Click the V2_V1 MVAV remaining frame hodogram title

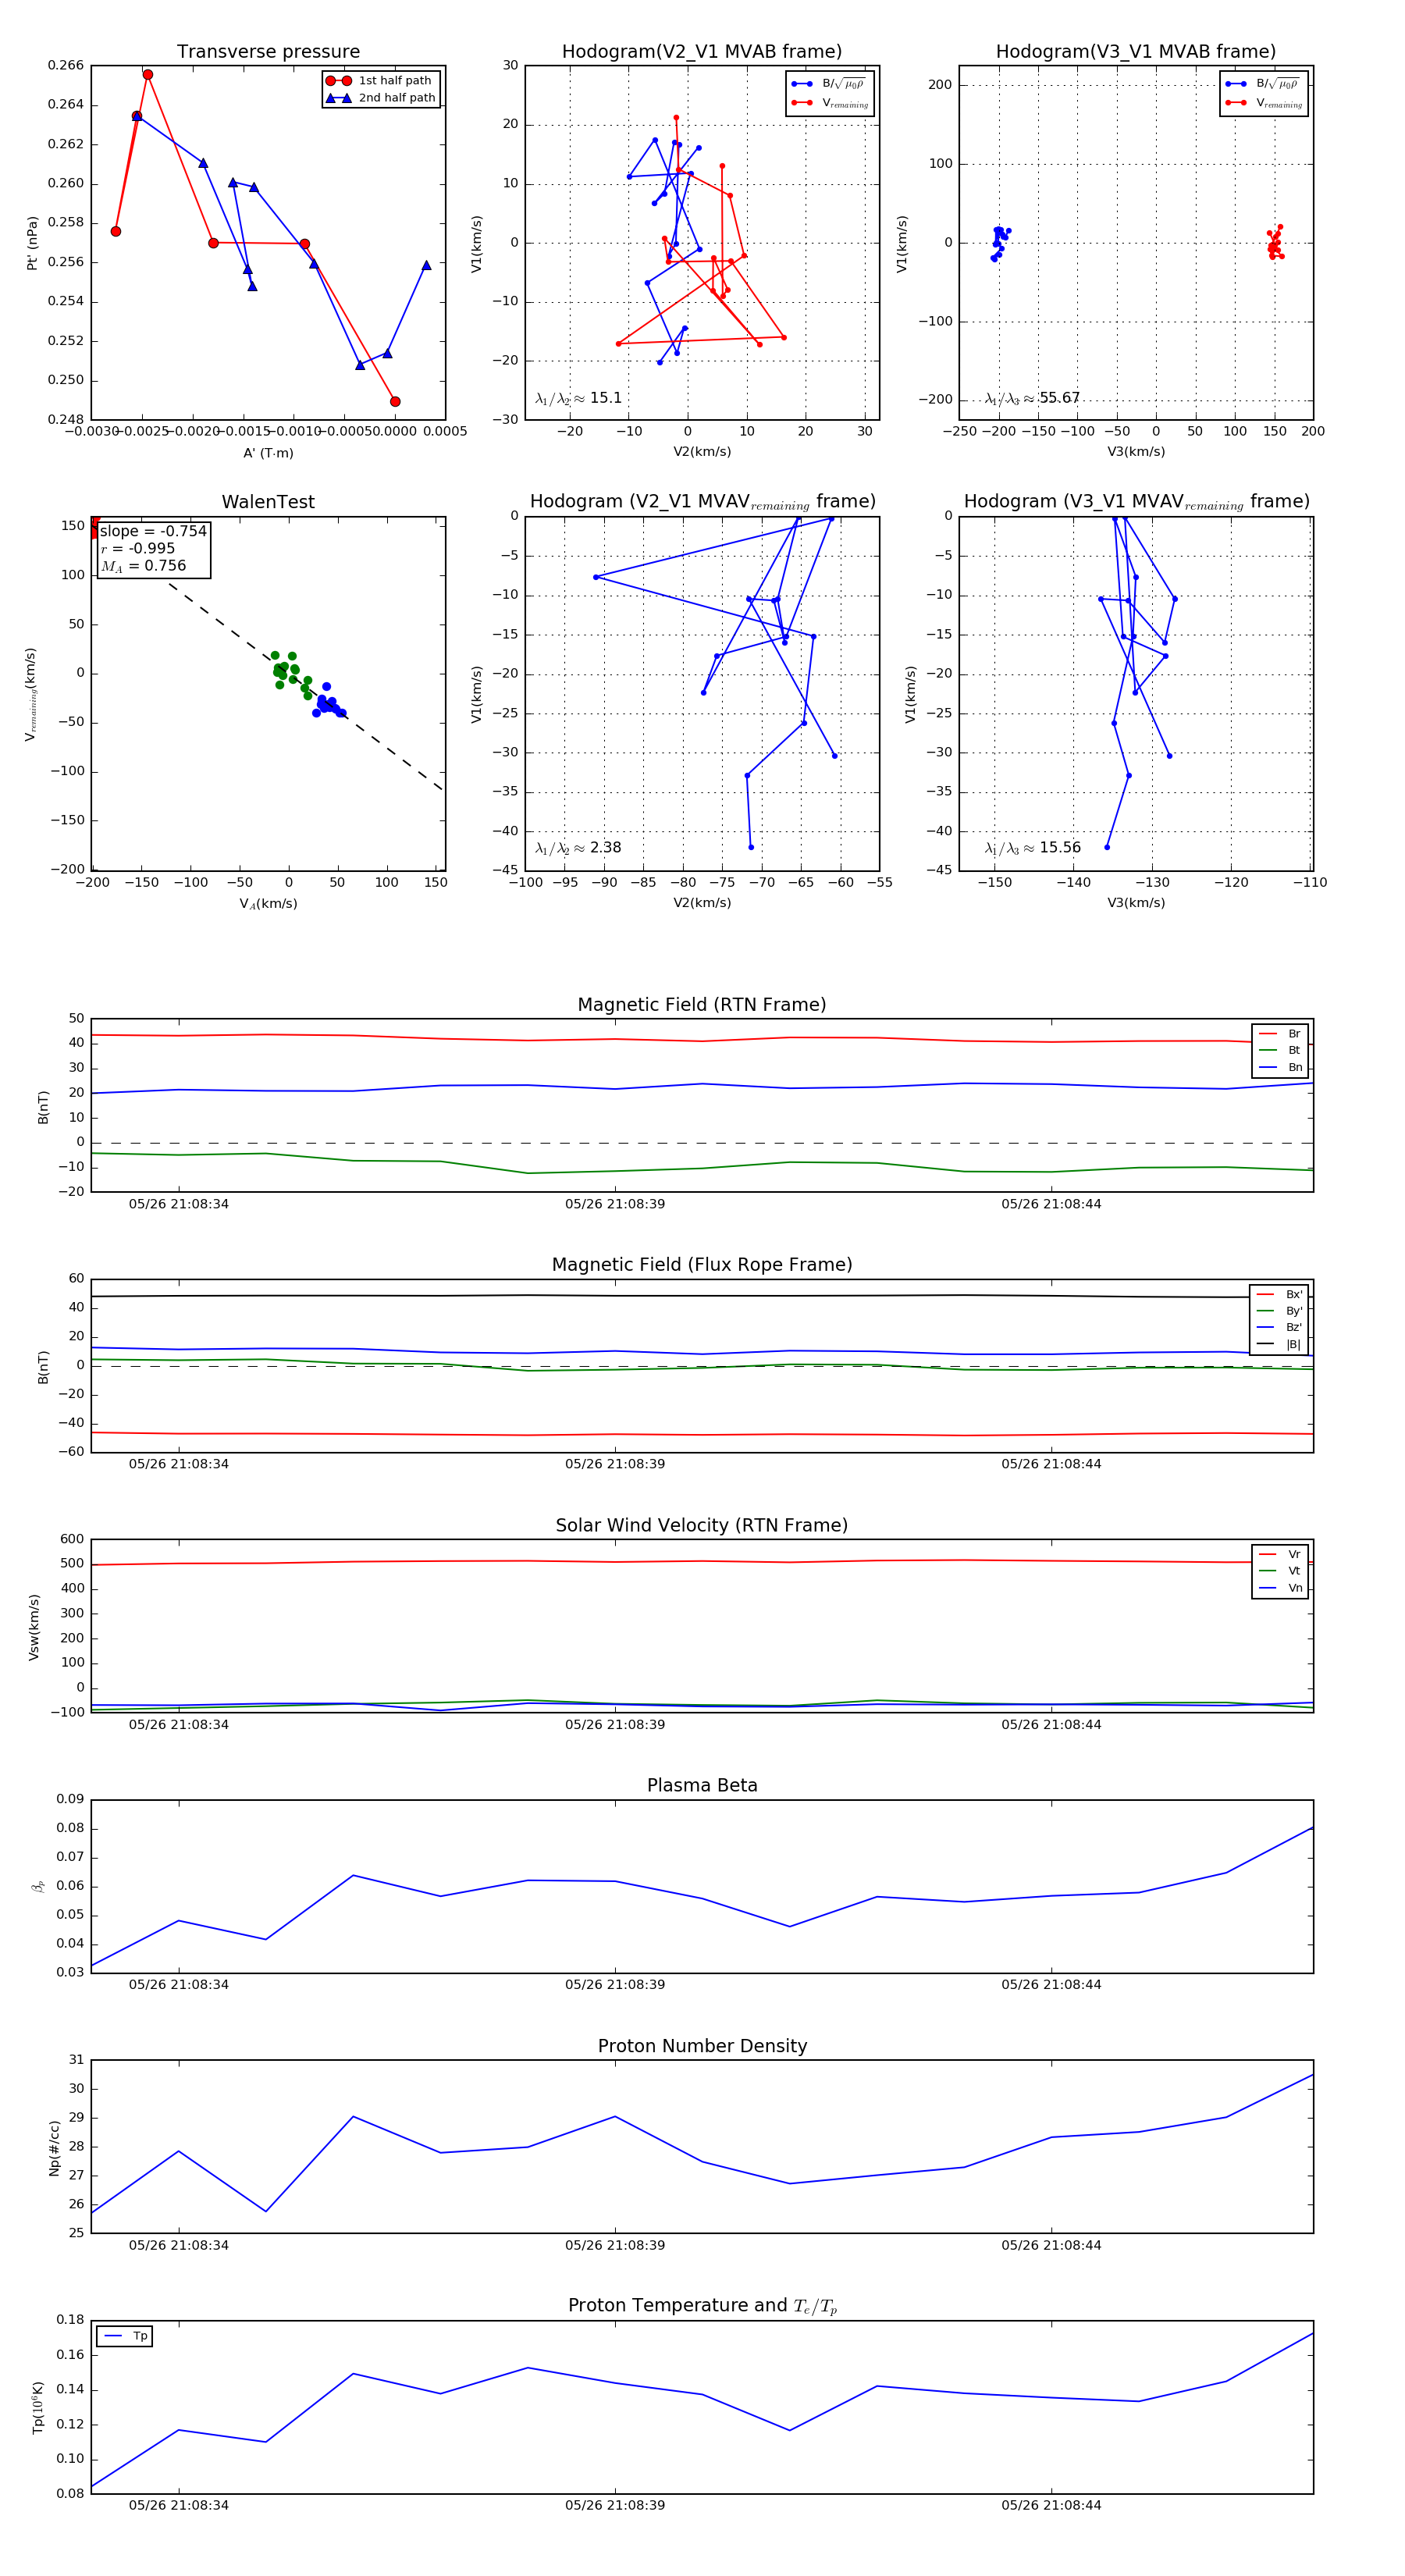click(x=702, y=502)
